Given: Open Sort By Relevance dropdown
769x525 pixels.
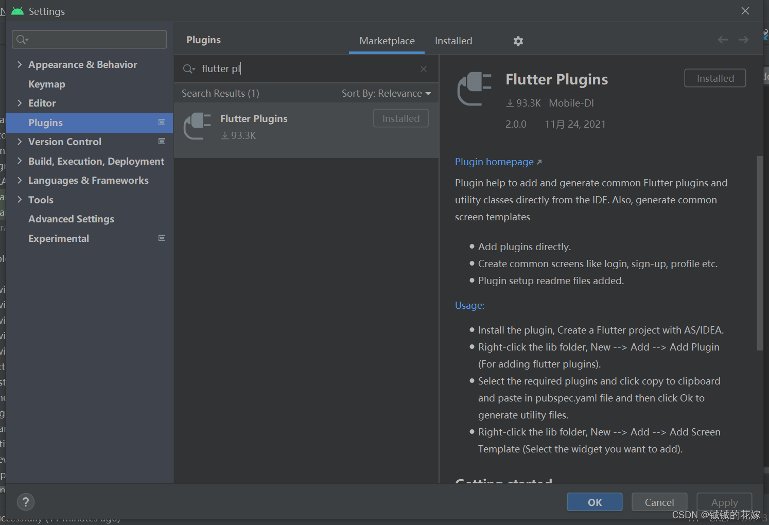Looking at the screenshot, I should click(386, 93).
